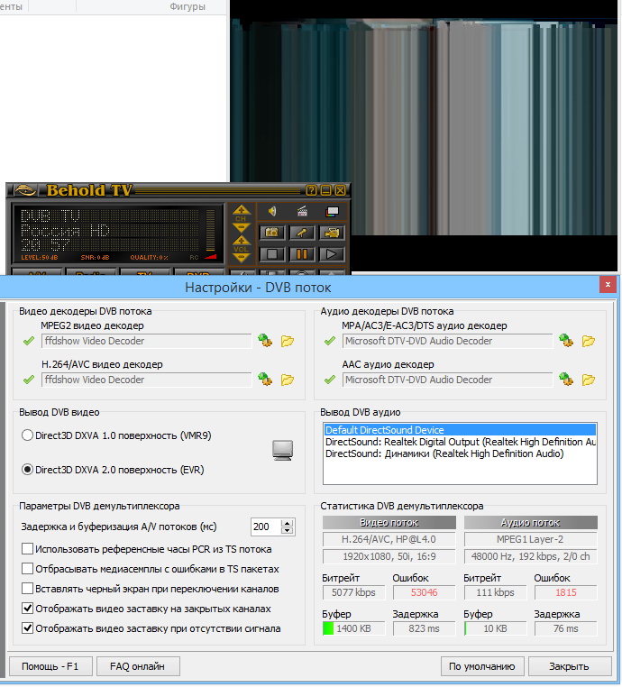Take a snapshot with the camera icon
The height and width of the screenshot is (687, 622).
pyautogui.click(x=271, y=233)
